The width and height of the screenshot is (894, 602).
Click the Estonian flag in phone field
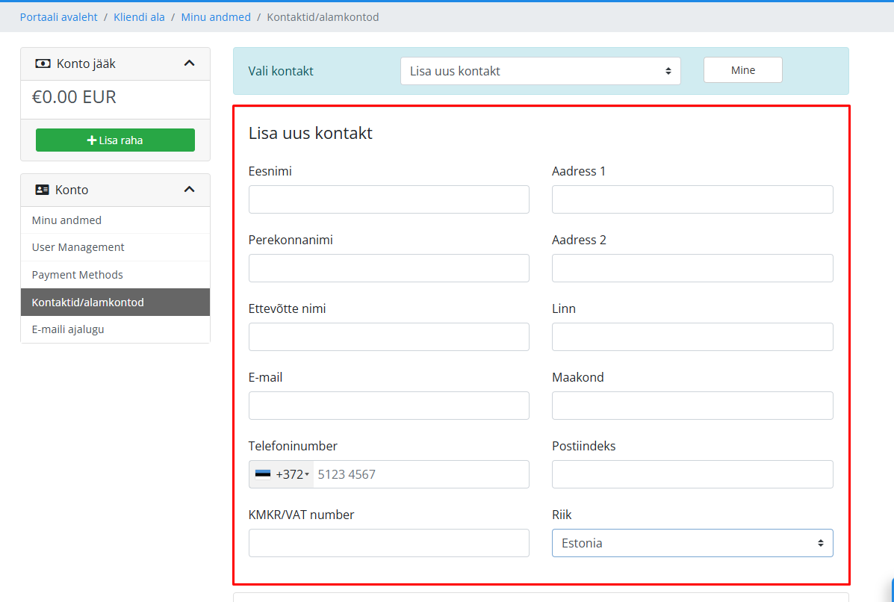[263, 474]
